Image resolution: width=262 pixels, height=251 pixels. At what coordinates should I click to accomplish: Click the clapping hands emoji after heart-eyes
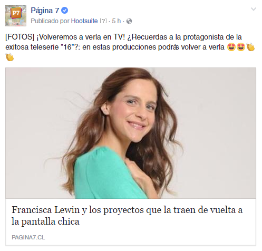(250, 47)
